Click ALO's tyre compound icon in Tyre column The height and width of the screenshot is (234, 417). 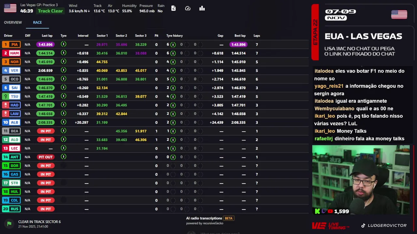(64, 139)
